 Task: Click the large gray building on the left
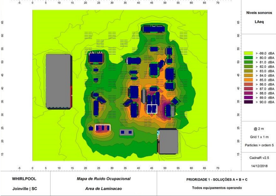pyautogui.click(x=58, y=81)
